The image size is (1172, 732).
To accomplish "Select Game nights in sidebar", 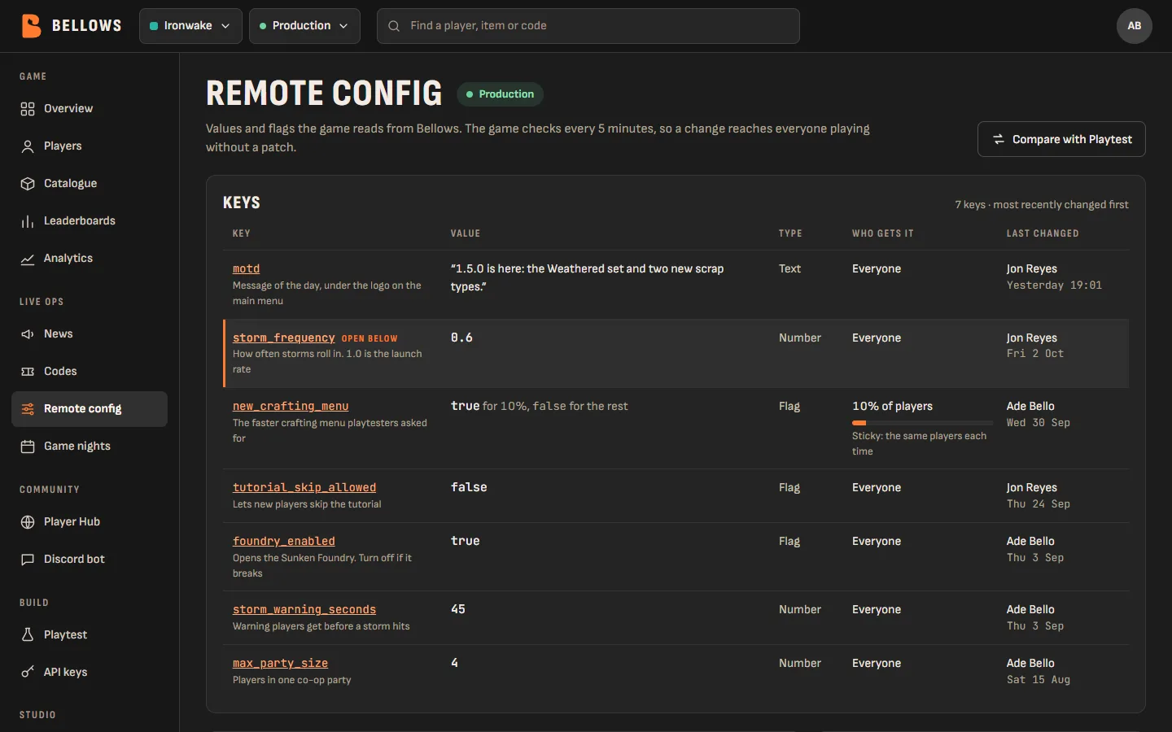I will tap(90, 447).
